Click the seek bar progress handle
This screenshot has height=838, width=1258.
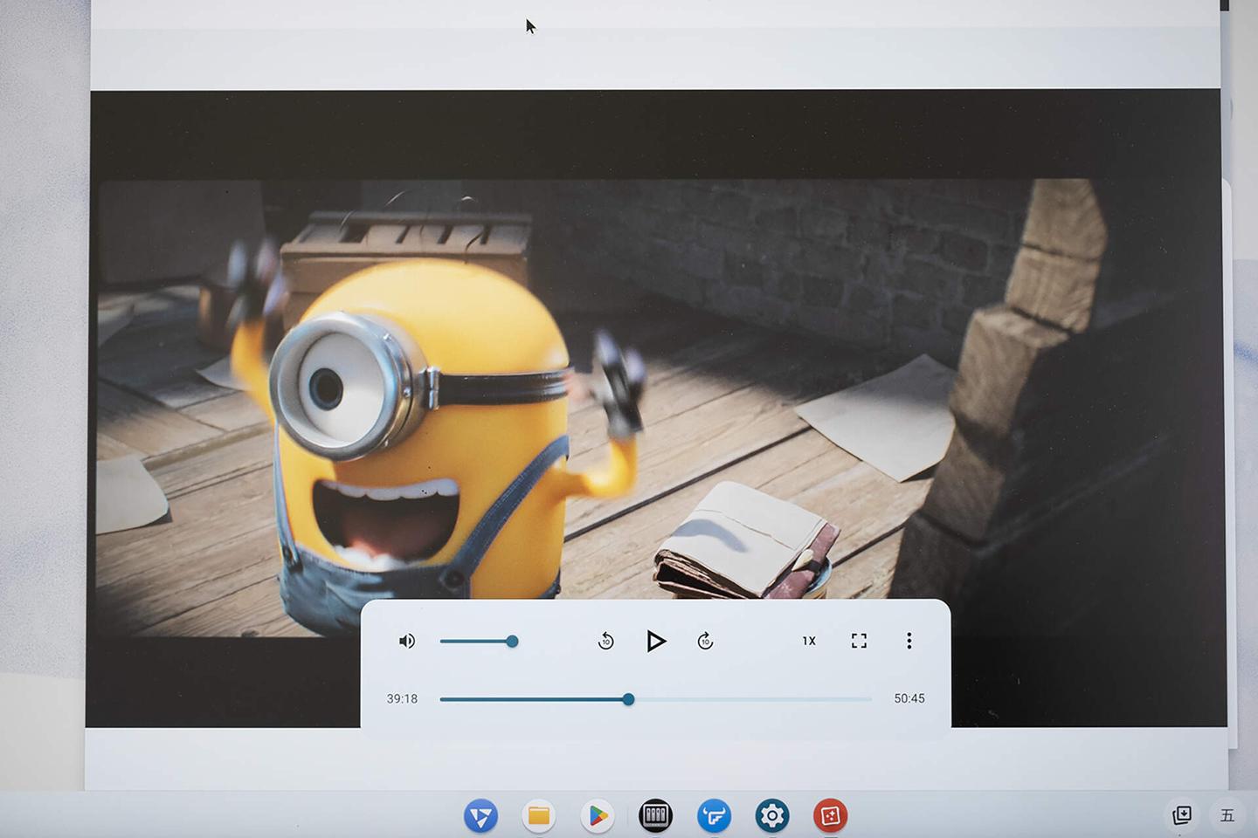pyautogui.click(x=628, y=699)
